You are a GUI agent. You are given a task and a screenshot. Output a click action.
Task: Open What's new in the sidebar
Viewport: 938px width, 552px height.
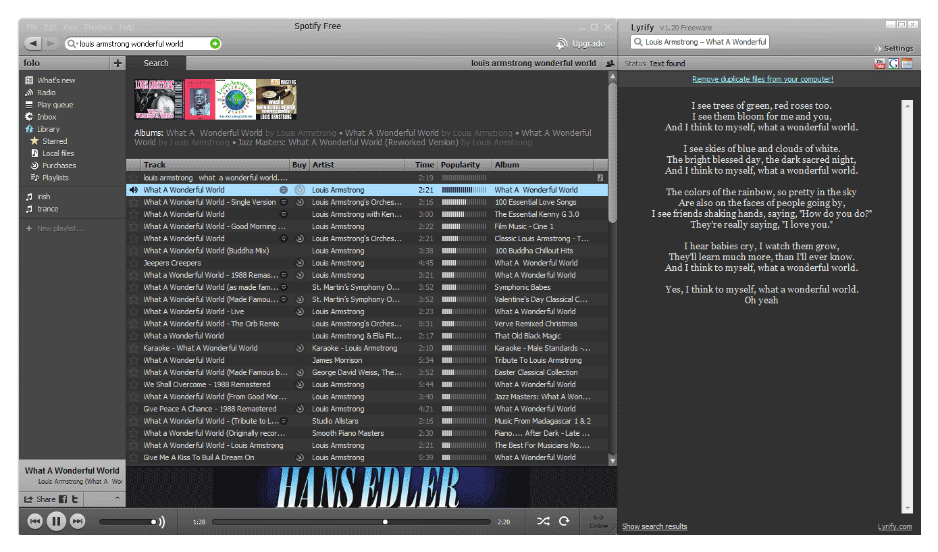(56, 80)
